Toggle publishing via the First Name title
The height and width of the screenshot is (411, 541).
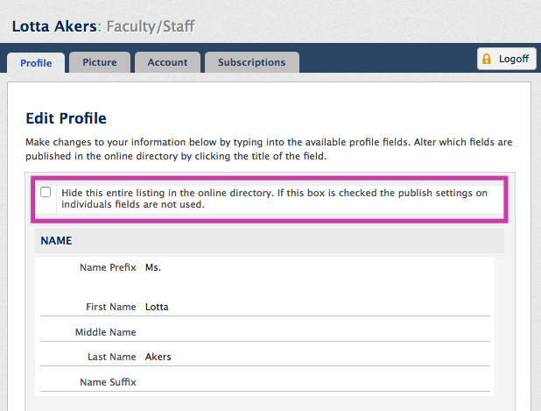(111, 307)
